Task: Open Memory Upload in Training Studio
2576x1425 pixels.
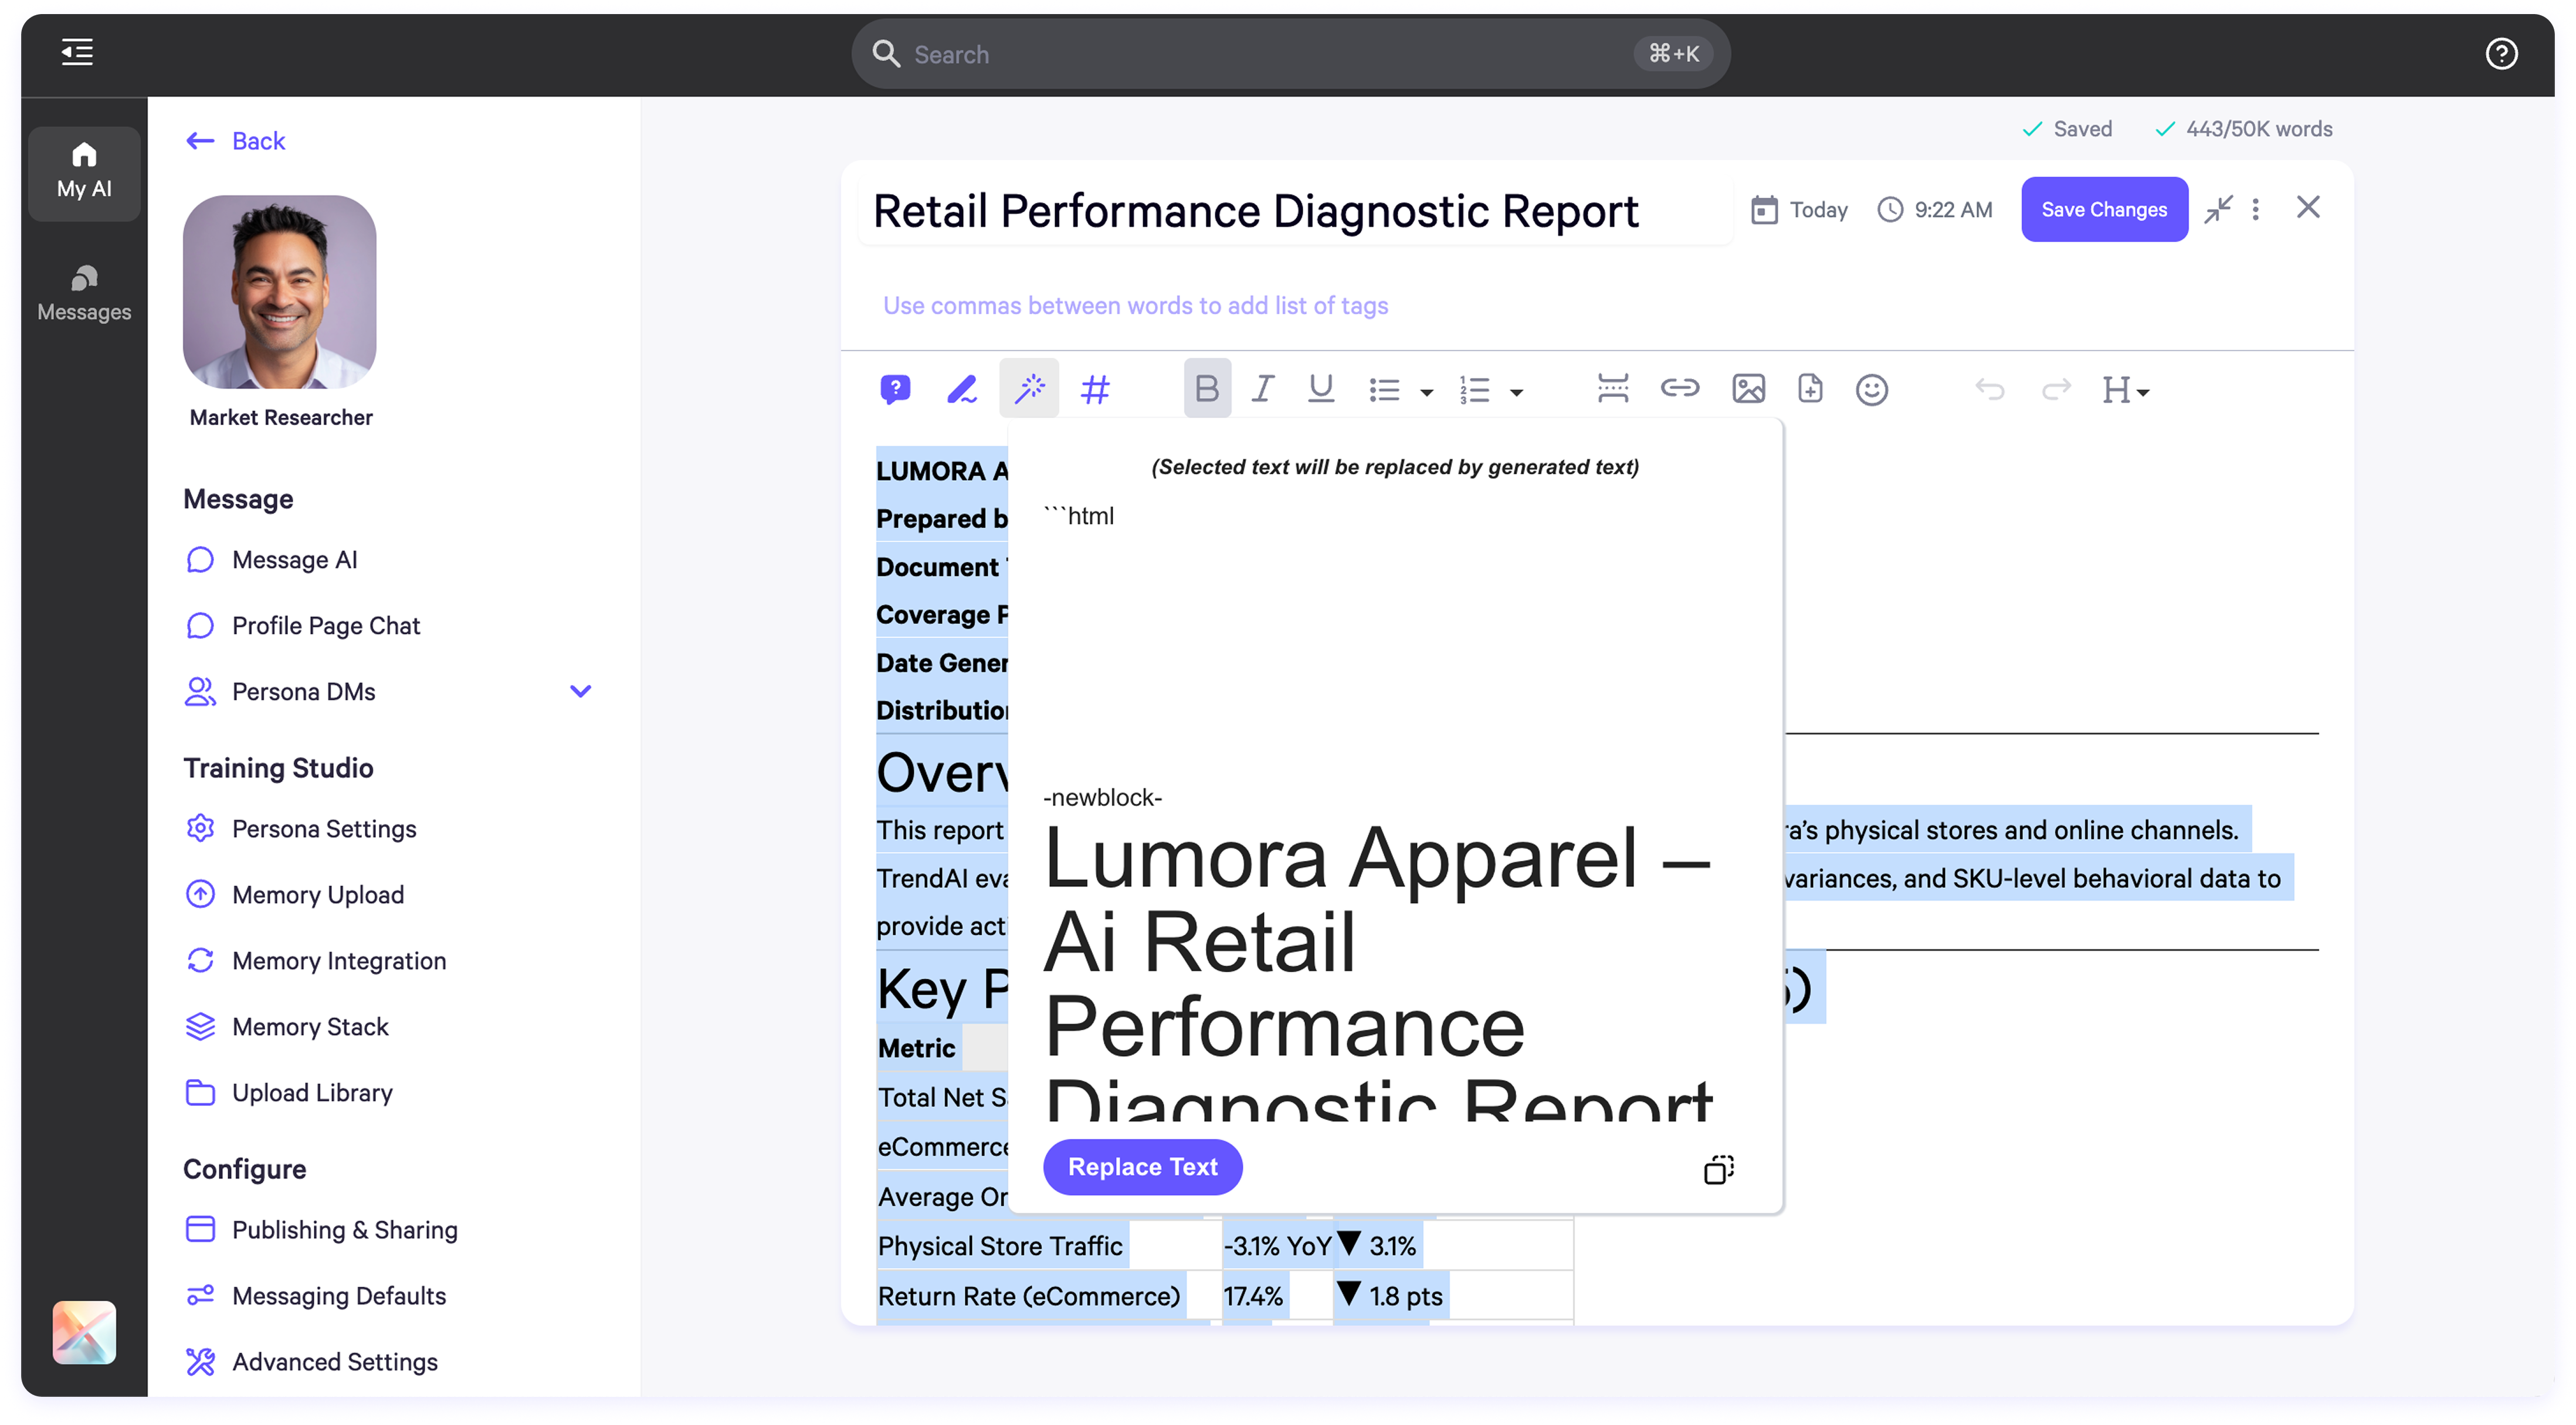Action: point(317,895)
